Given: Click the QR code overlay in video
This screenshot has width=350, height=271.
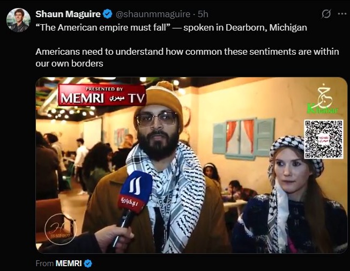Looking at the screenshot, I should tap(324, 139).
